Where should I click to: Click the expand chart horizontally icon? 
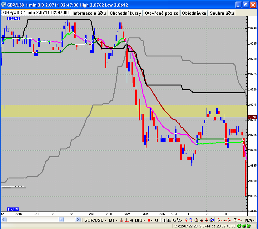coord(127,221)
